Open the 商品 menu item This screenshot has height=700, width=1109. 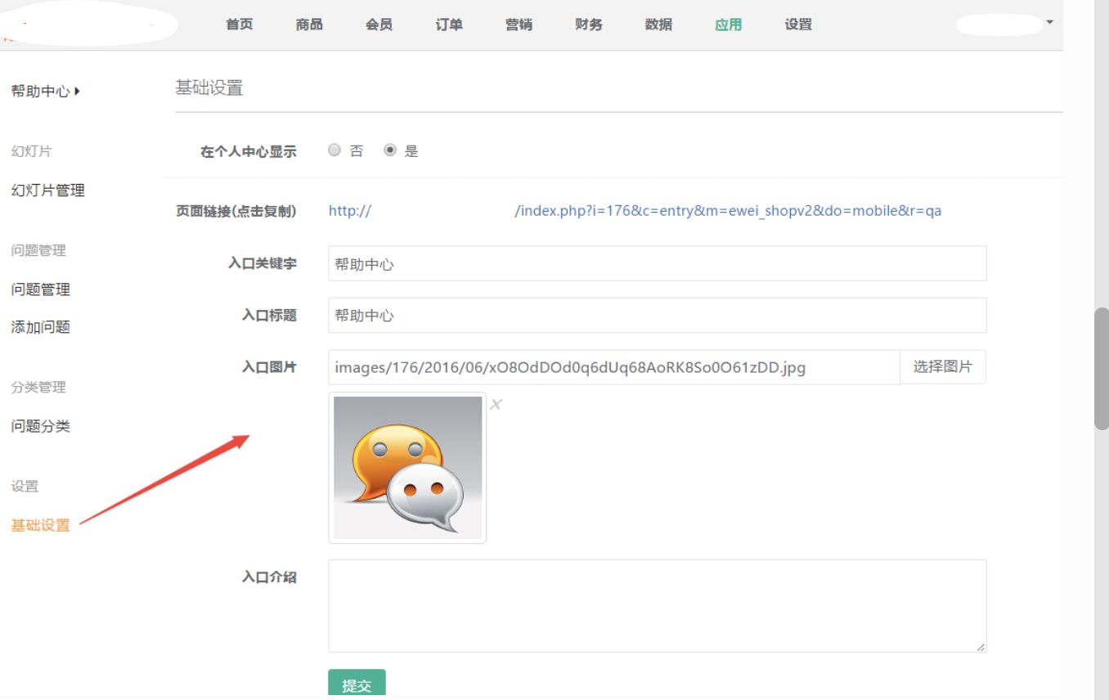click(309, 25)
